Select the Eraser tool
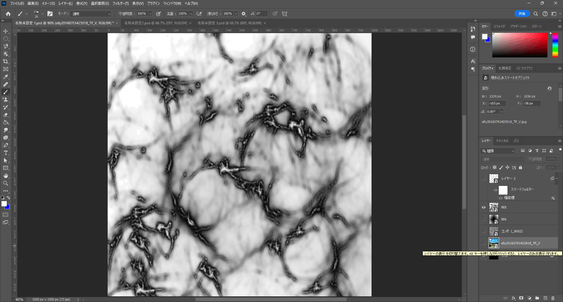Viewport: 563px width, 302px height. [6, 115]
